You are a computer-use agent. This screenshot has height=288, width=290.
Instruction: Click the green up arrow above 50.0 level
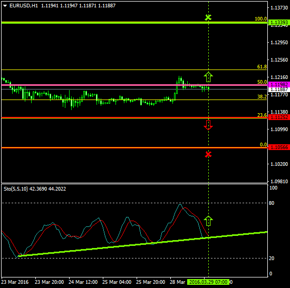click(208, 77)
